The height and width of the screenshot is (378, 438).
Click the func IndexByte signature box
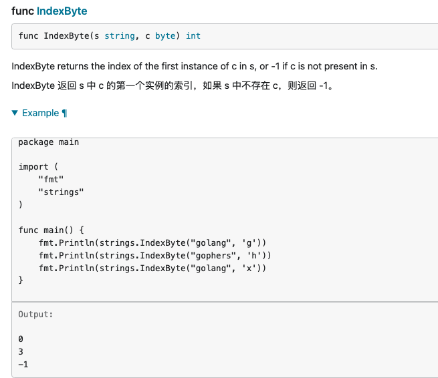267,36
